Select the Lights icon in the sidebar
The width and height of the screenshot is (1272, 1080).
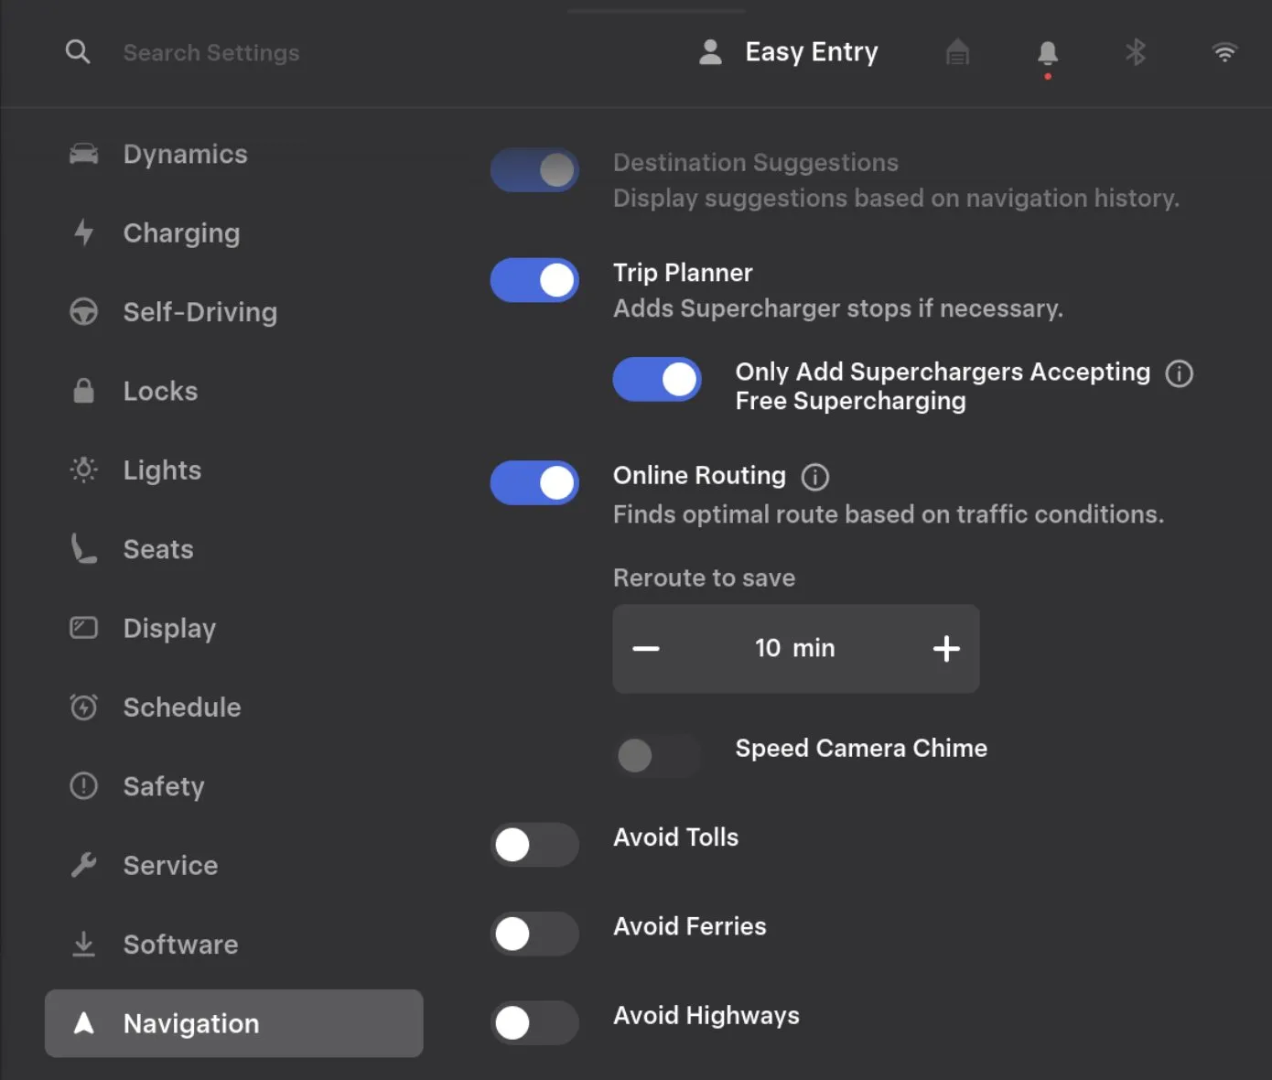[83, 470]
